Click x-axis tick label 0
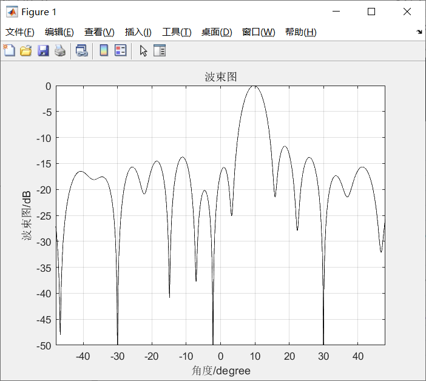The image size is (426, 381). click(x=221, y=356)
